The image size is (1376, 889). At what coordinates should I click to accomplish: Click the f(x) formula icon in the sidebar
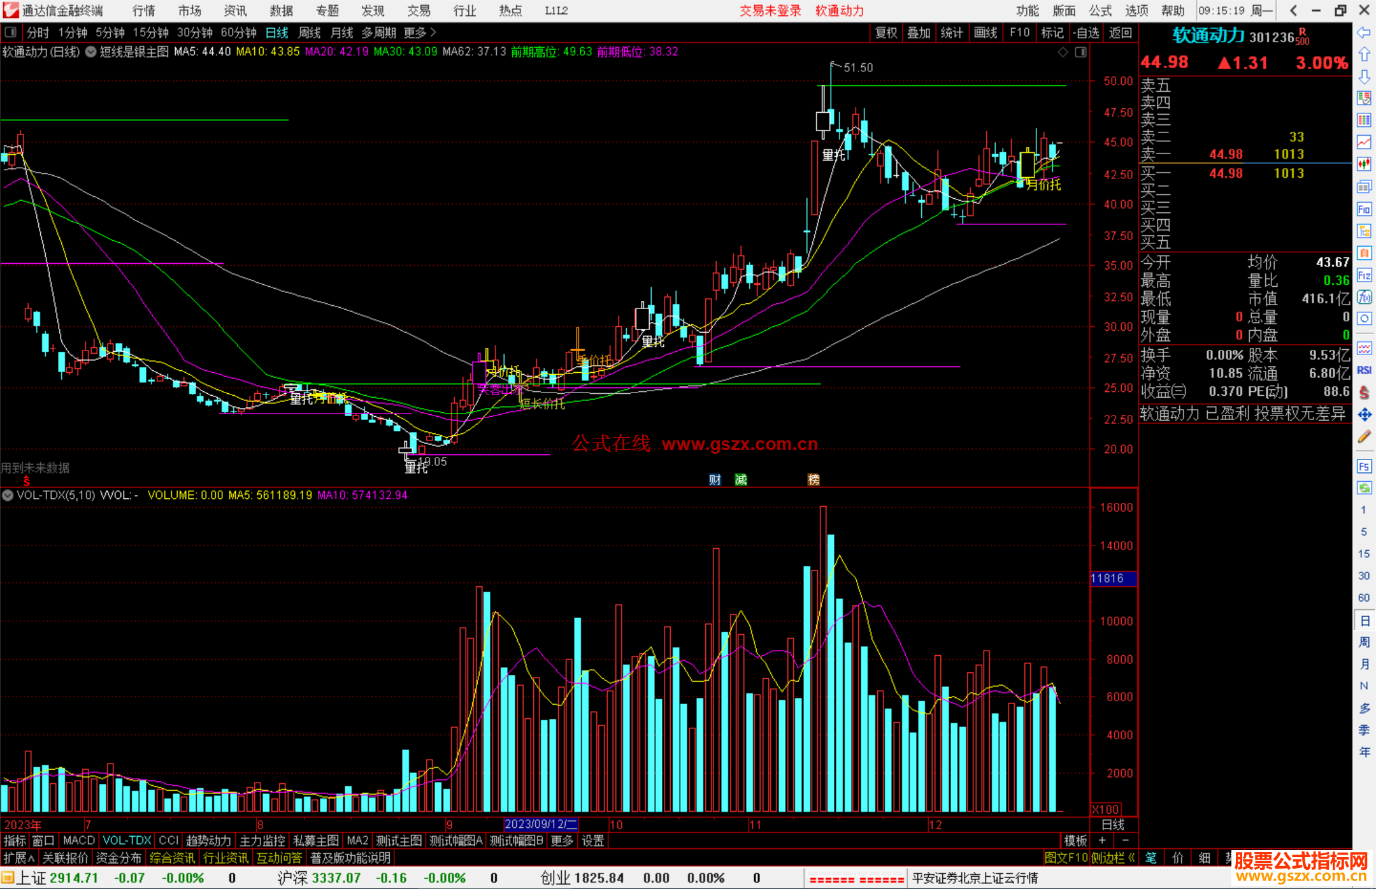tap(1364, 297)
